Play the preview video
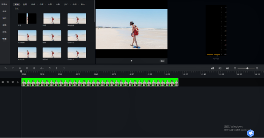The width and height of the screenshot is (264, 138). tap(131, 61)
